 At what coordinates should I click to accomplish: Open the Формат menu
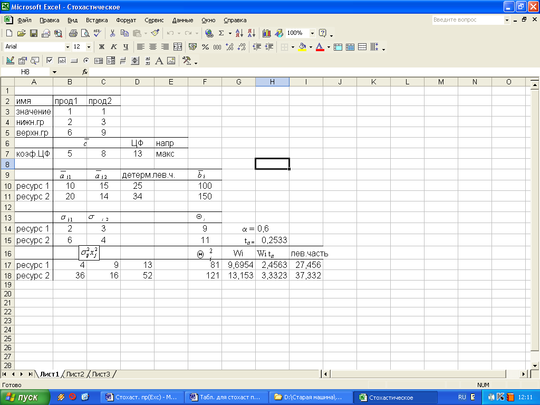pos(126,20)
